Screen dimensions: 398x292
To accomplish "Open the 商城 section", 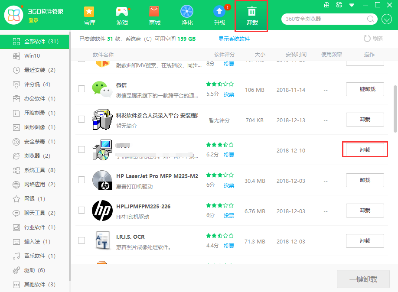I will pos(154,16).
